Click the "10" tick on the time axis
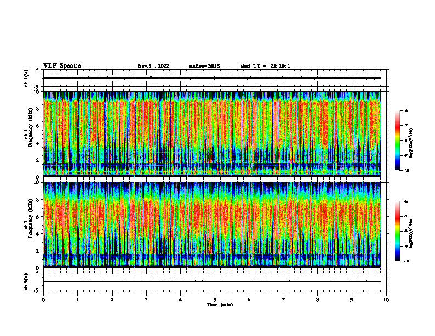The width and height of the screenshot is (435, 336). (x=386, y=300)
